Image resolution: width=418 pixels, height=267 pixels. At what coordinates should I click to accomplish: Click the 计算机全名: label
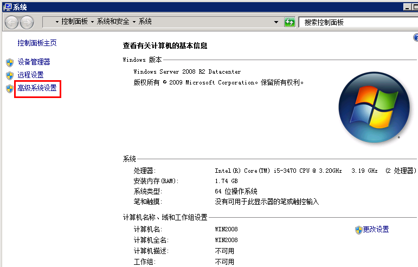[151, 240]
